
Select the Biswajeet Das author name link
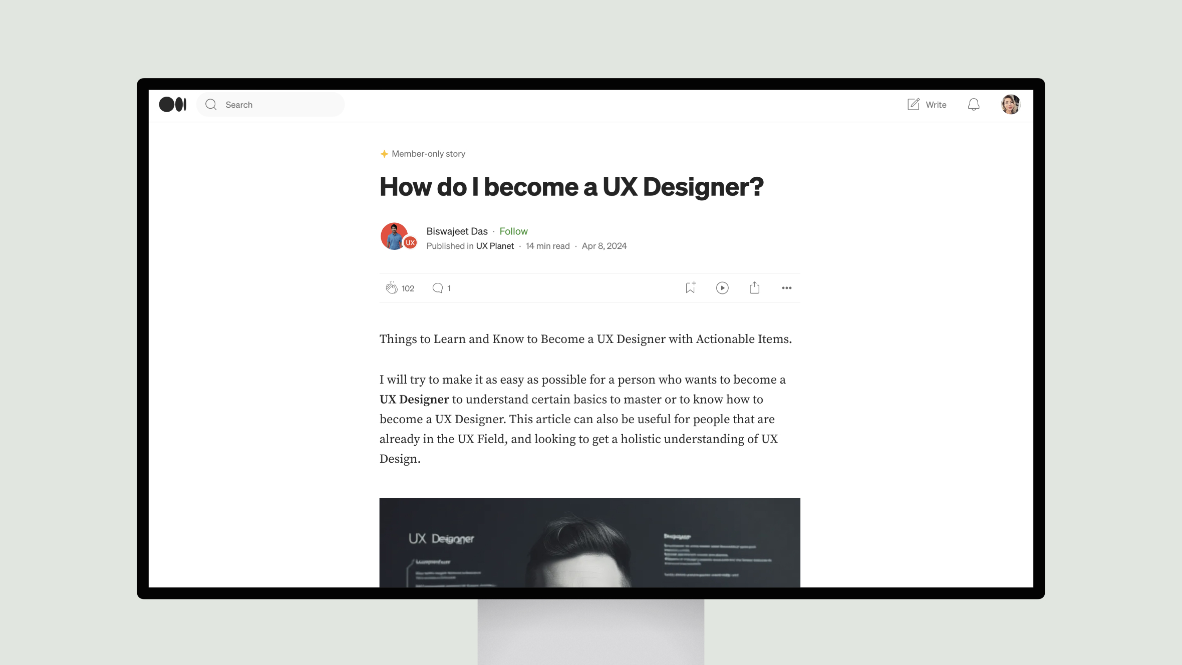coord(457,231)
